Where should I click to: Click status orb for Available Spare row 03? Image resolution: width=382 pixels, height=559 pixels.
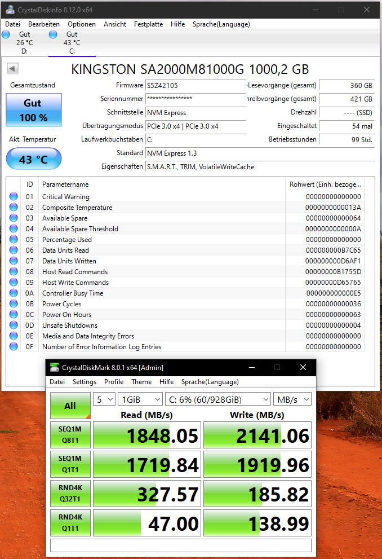coord(14,218)
